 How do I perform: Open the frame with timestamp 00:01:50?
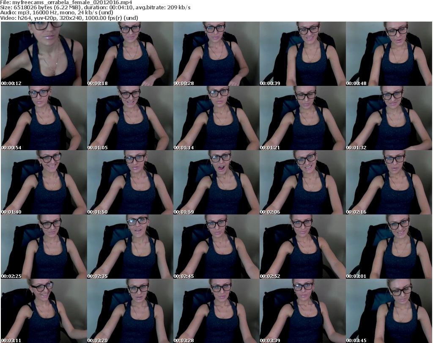[x=130, y=182]
